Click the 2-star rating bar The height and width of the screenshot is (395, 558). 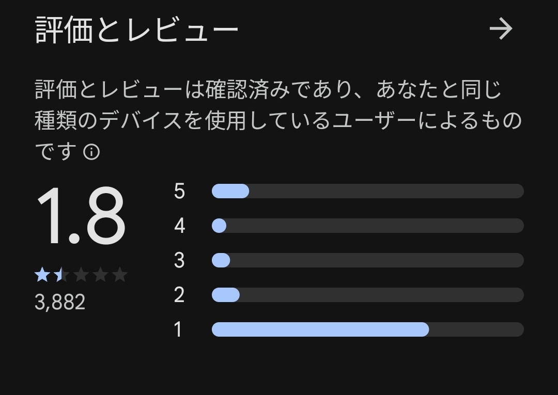368,295
